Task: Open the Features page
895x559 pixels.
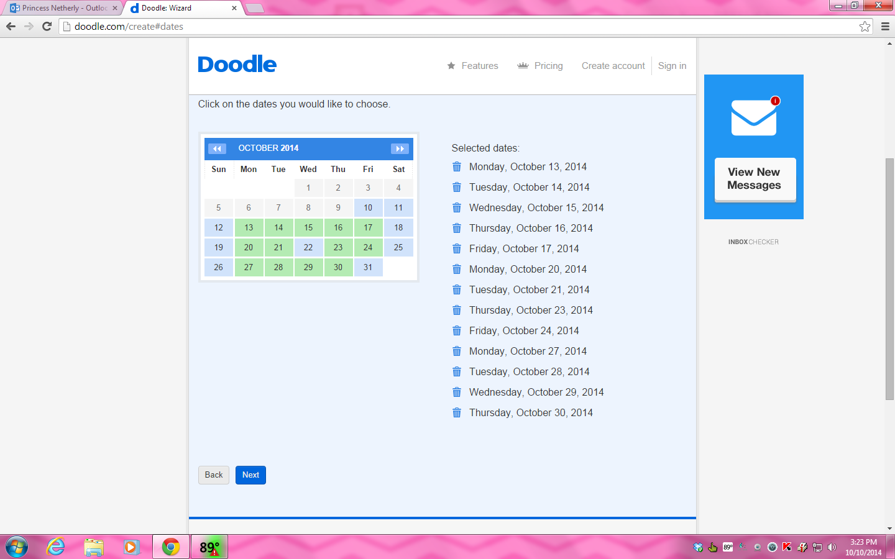Action: (x=473, y=66)
